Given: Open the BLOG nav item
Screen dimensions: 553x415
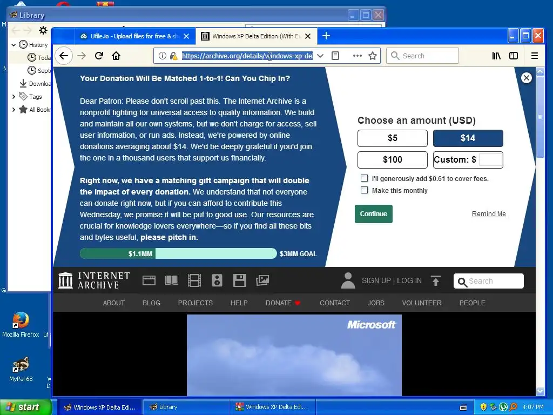Looking at the screenshot, I should tap(151, 303).
